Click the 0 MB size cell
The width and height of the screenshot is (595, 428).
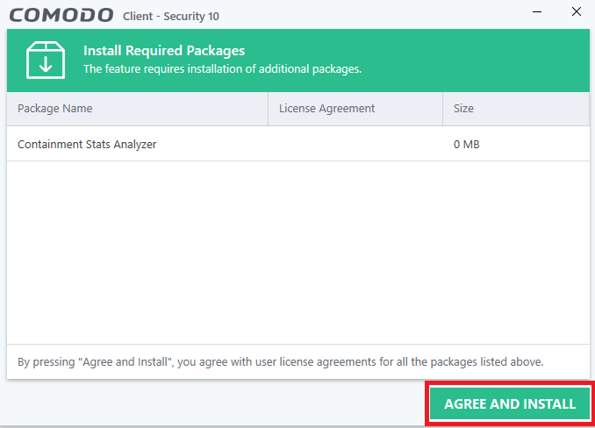[466, 145]
